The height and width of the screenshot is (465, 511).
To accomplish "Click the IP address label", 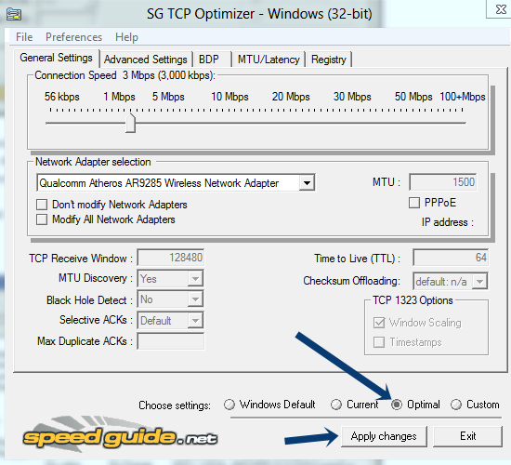I will [447, 222].
